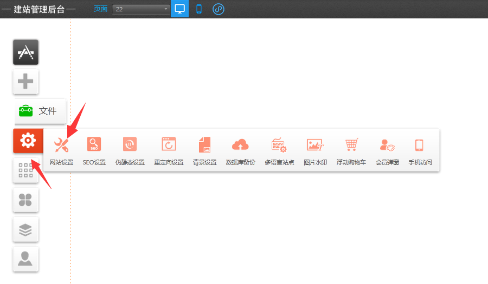The height and width of the screenshot is (284, 488).
Task: Click 背景设置 background settings icon
Action: pos(204,150)
